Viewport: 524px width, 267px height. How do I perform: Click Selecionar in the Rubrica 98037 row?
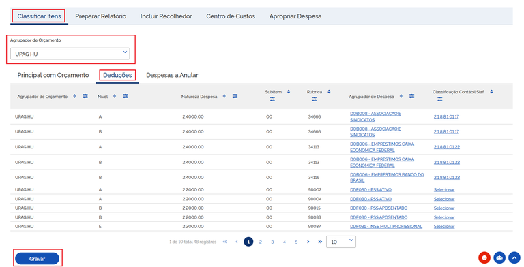pyautogui.click(x=444, y=226)
